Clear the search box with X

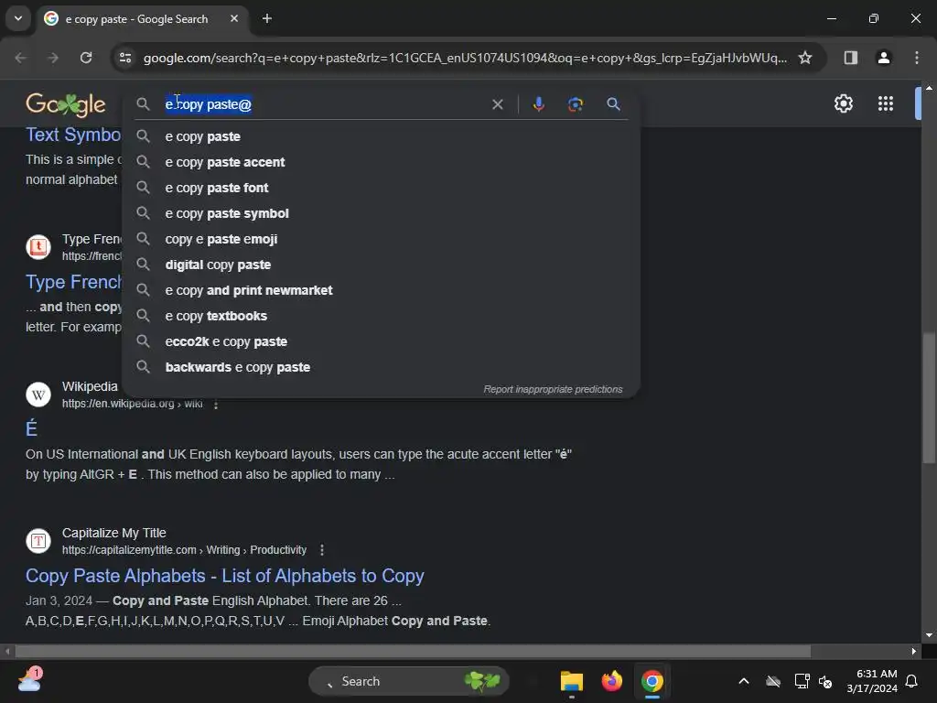coord(497,104)
